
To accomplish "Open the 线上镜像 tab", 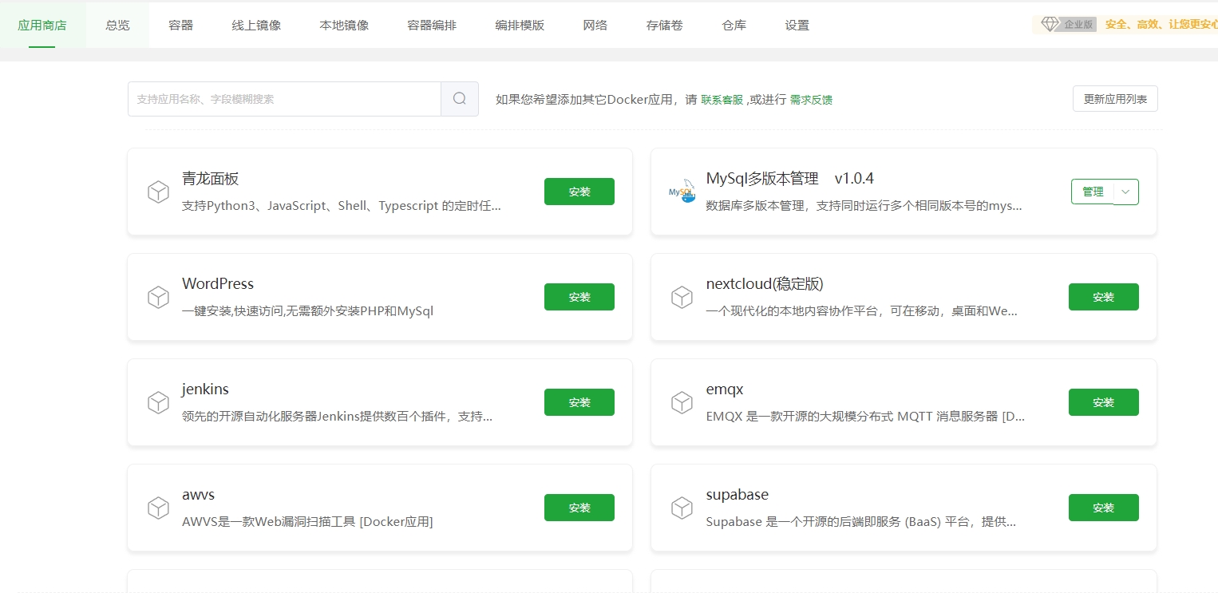I will [x=256, y=25].
